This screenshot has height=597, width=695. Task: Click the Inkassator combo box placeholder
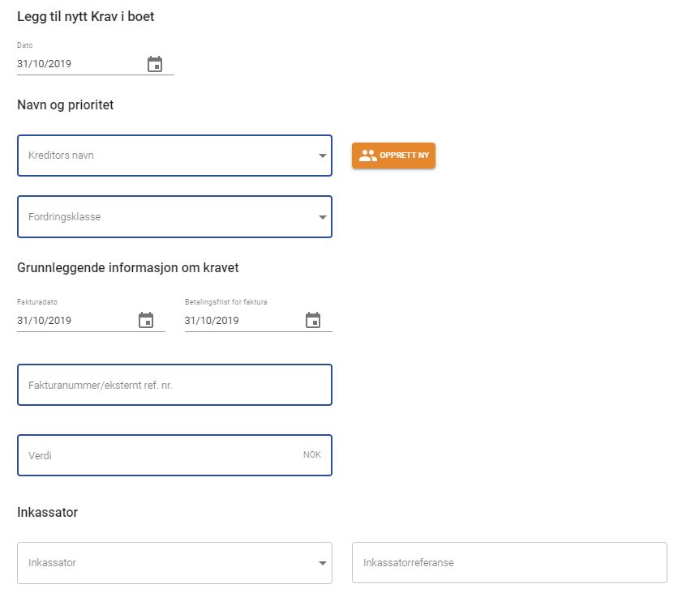click(x=52, y=563)
